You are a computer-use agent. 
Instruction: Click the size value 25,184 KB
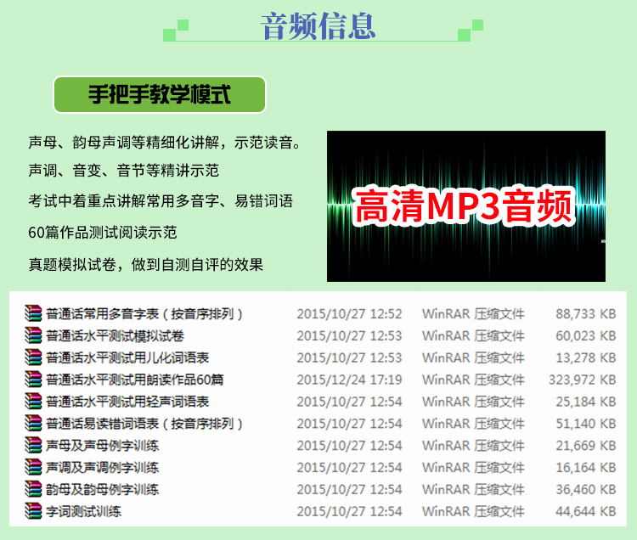point(586,402)
